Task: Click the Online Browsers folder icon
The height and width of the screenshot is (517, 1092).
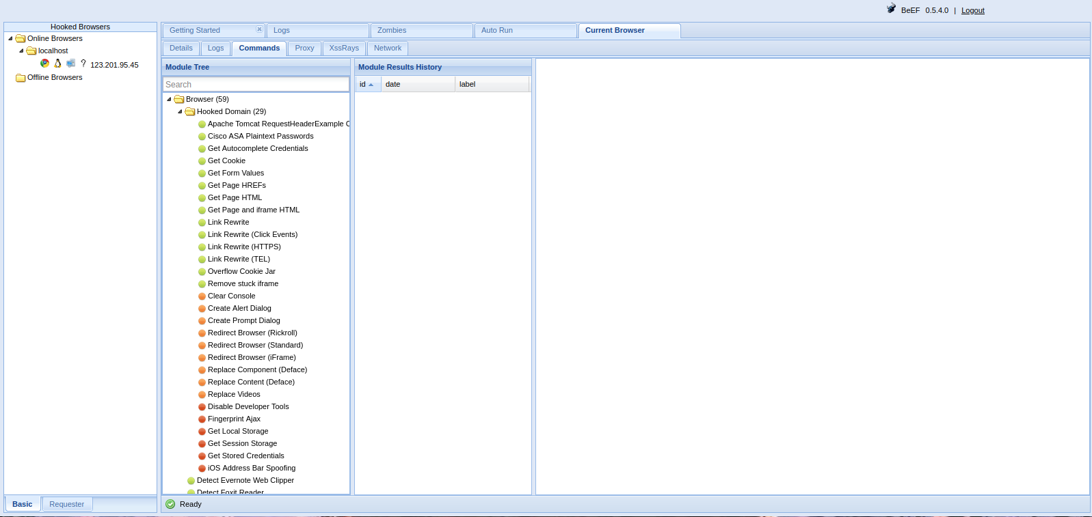Action: (21, 39)
